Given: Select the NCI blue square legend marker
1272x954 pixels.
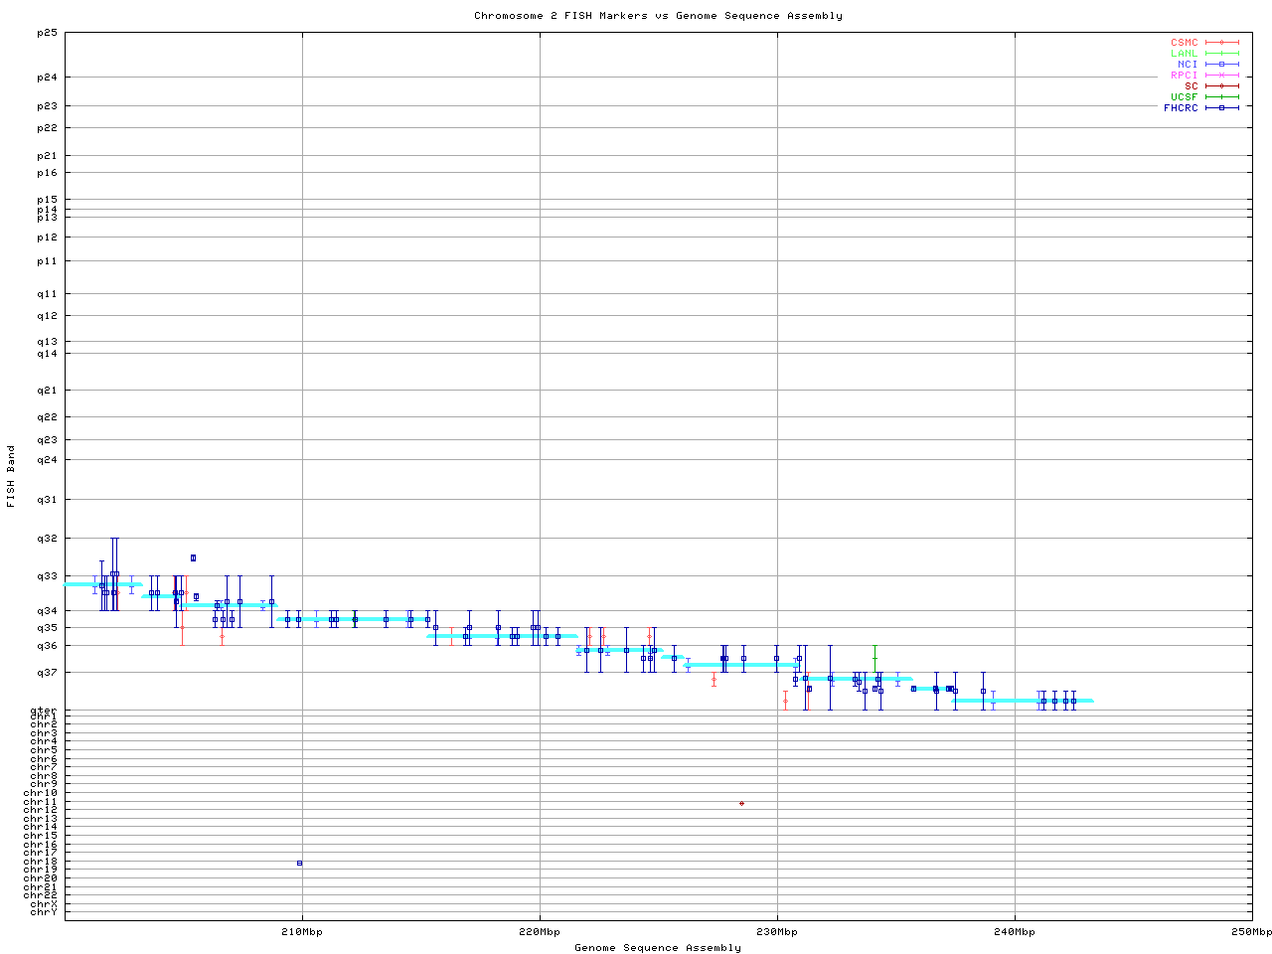Looking at the screenshot, I should click(1221, 65).
